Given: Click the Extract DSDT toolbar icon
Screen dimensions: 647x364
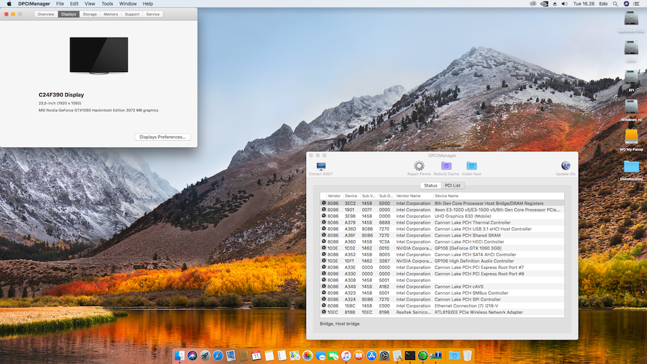Looking at the screenshot, I should pyautogui.click(x=320, y=166).
